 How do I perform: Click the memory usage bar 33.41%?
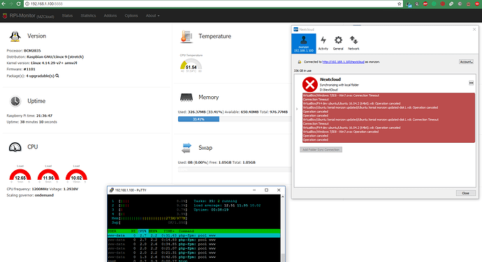coord(198,119)
